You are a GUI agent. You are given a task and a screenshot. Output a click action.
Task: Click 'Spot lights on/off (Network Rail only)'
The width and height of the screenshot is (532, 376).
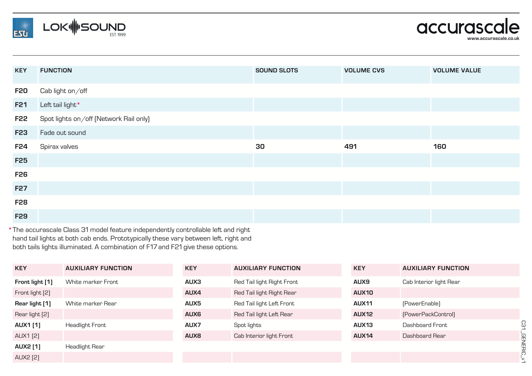(95, 119)
